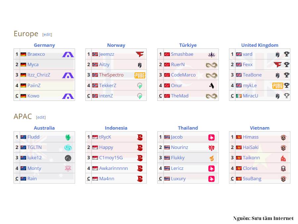
Task: Open player page for Smashbae
Action: (x=182, y=54)
